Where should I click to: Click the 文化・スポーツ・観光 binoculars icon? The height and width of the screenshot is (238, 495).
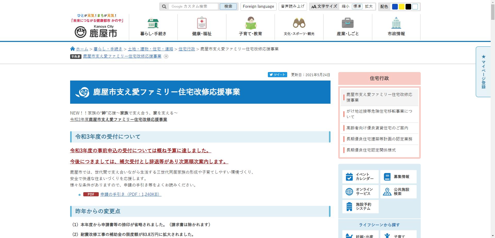[x=299, y=23]
